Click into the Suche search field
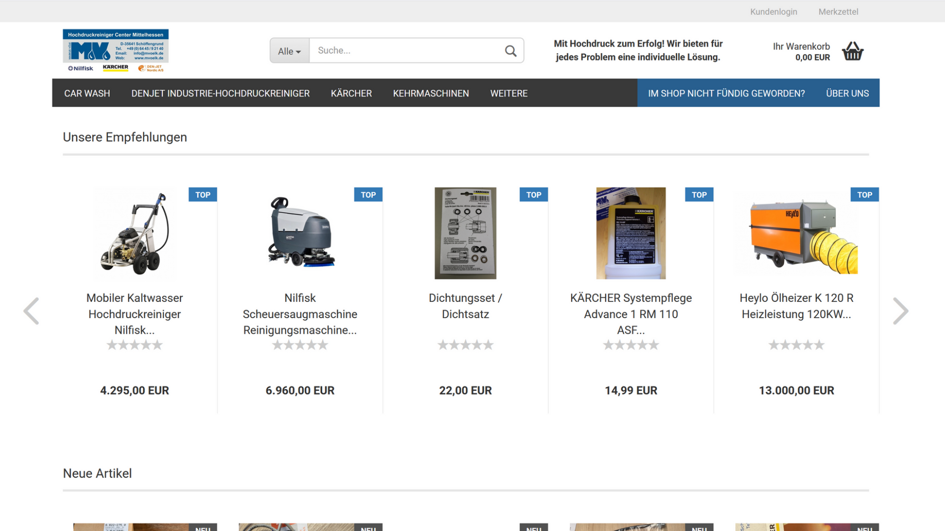 [x=405, y=51]
